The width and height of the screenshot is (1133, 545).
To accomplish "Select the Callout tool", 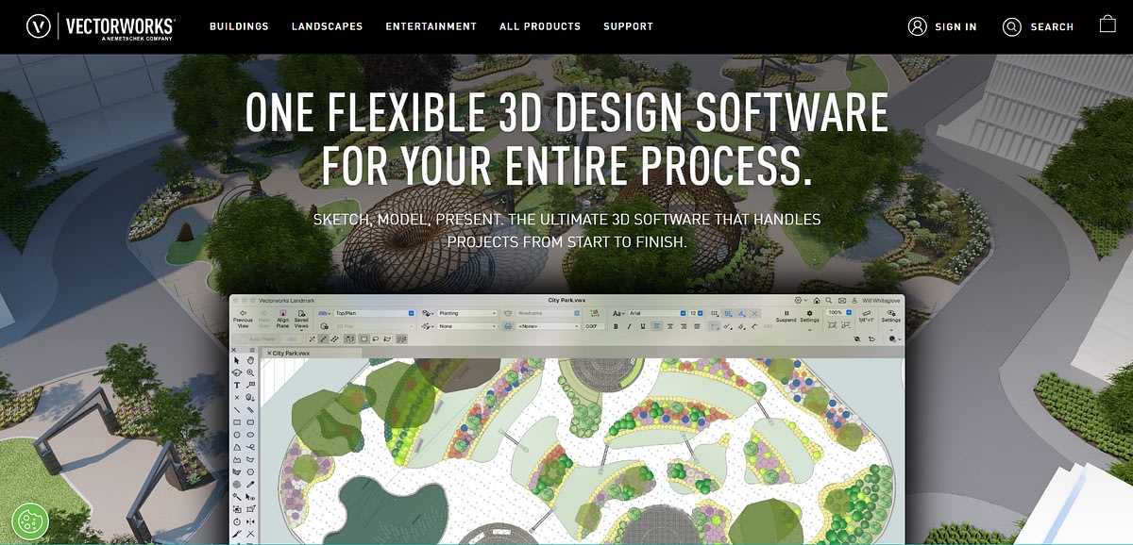I will pyautogui.click(x=250, y=385).
